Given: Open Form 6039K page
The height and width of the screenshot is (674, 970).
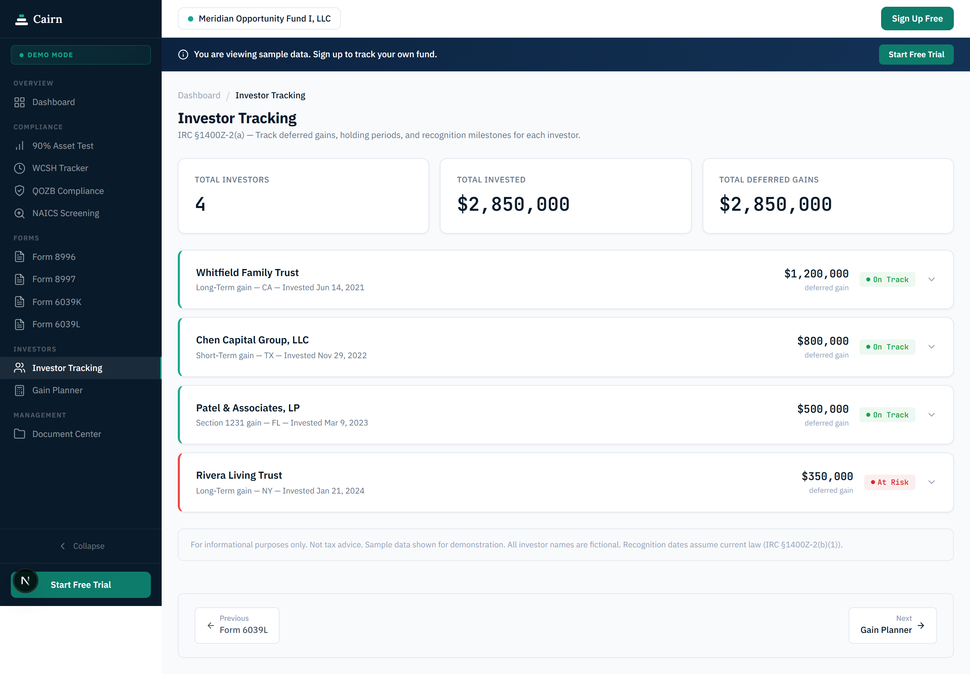Looking at the screenshot, I should (81, 302).
